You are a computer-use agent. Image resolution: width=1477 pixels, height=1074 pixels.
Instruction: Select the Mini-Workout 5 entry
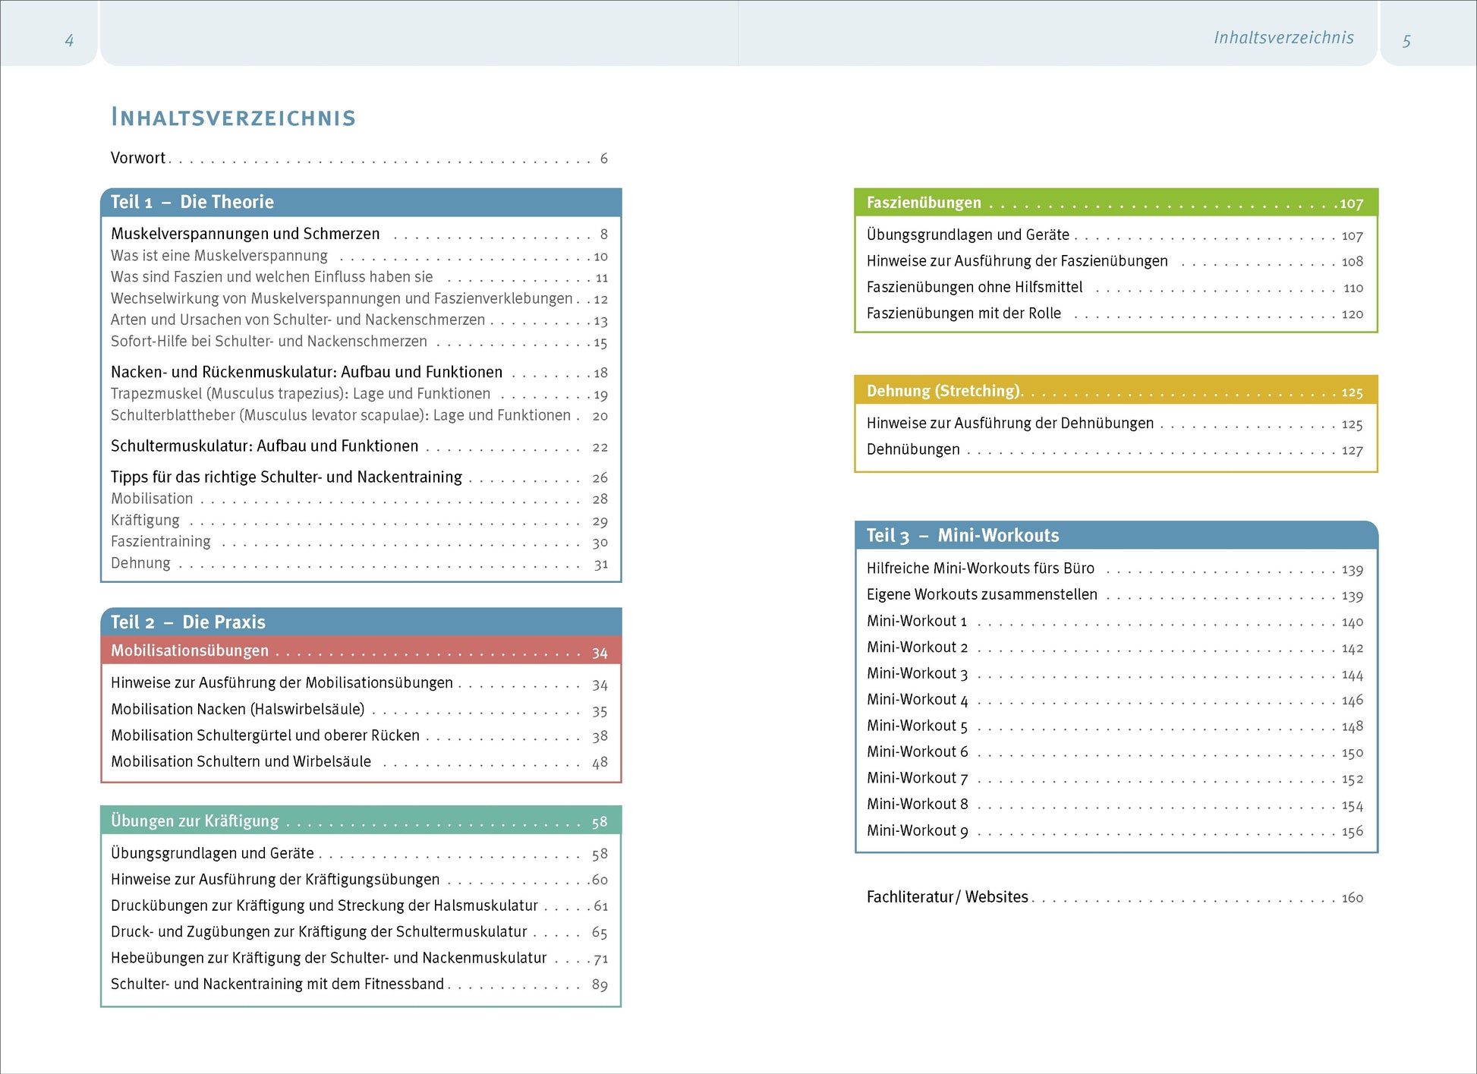tap(917, 726)
